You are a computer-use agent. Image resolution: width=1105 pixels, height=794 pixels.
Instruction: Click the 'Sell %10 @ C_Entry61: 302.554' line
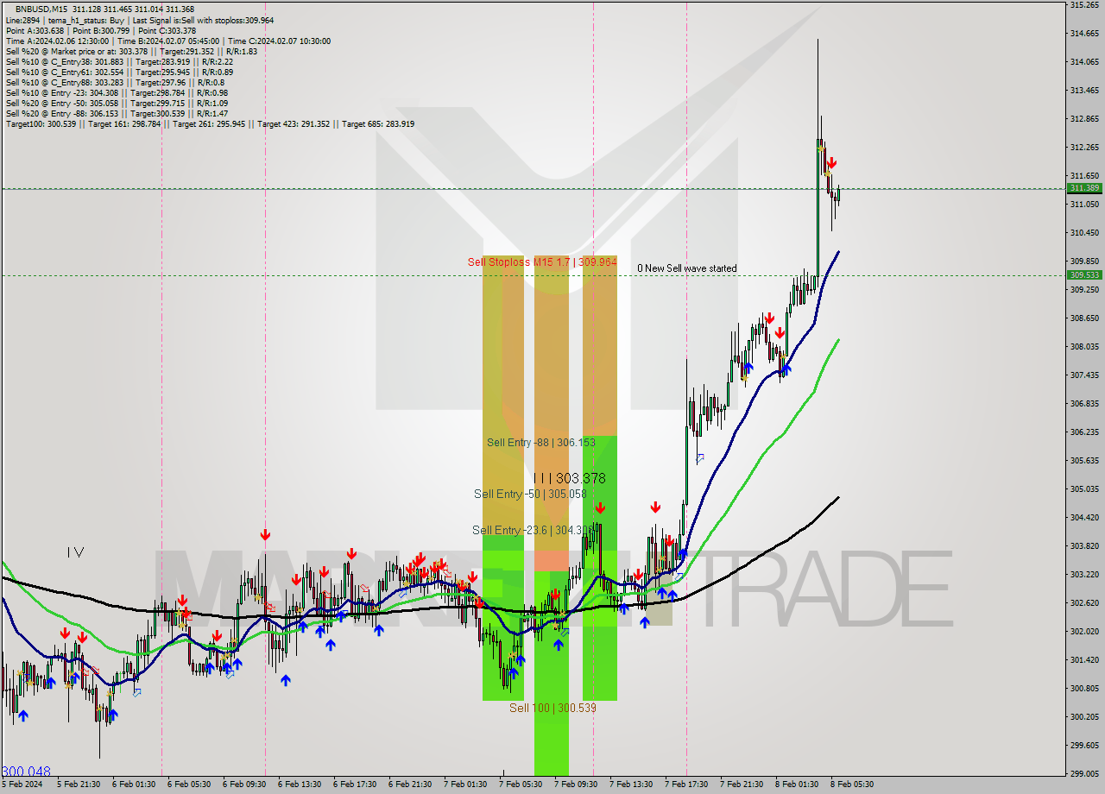[119, 72]
